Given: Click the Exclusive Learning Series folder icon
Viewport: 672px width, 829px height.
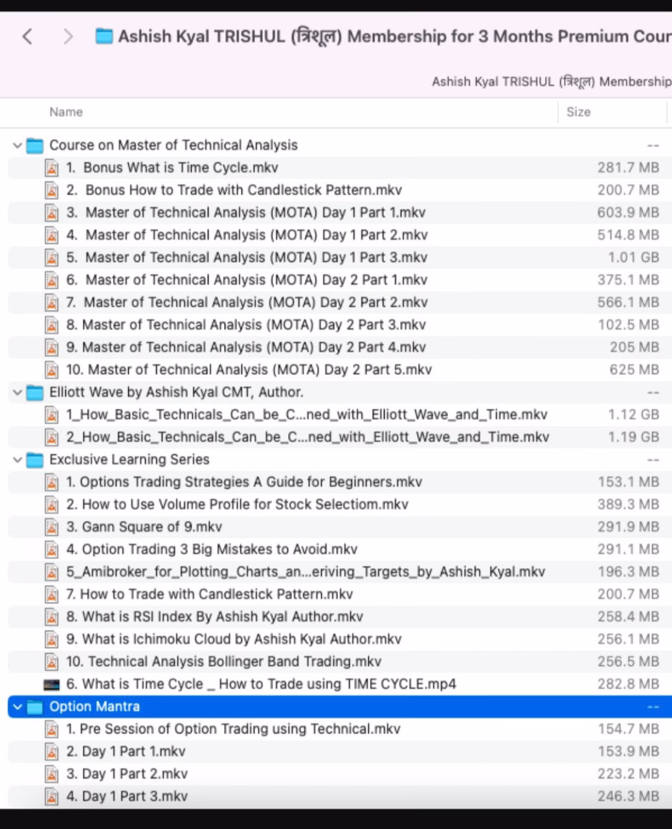Looking at the screenshot, I should click(35, 460).
